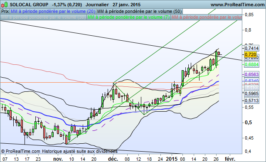
Task: Click the Journalier timeframe label
Action: [97, 5]
